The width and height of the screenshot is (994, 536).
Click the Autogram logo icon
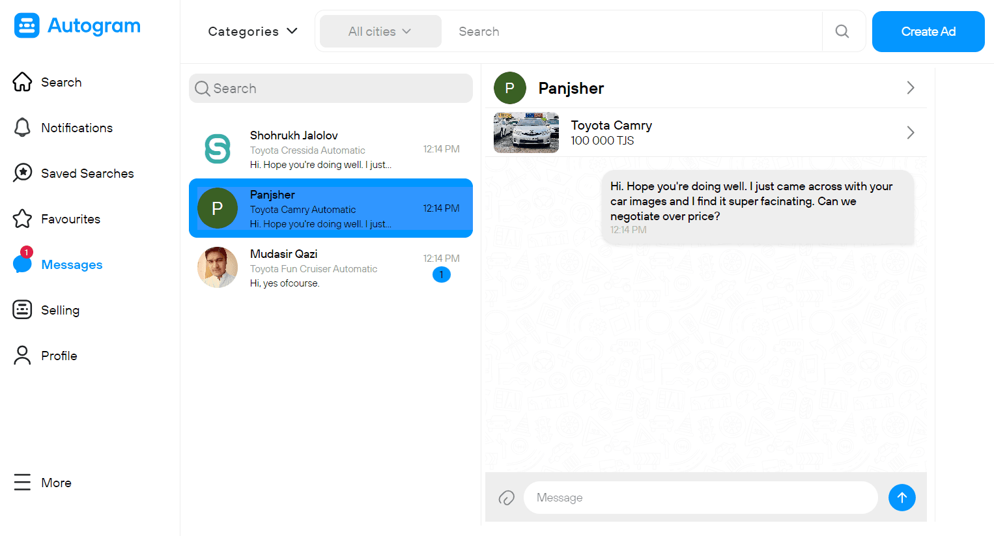click(x=27, y=26)
